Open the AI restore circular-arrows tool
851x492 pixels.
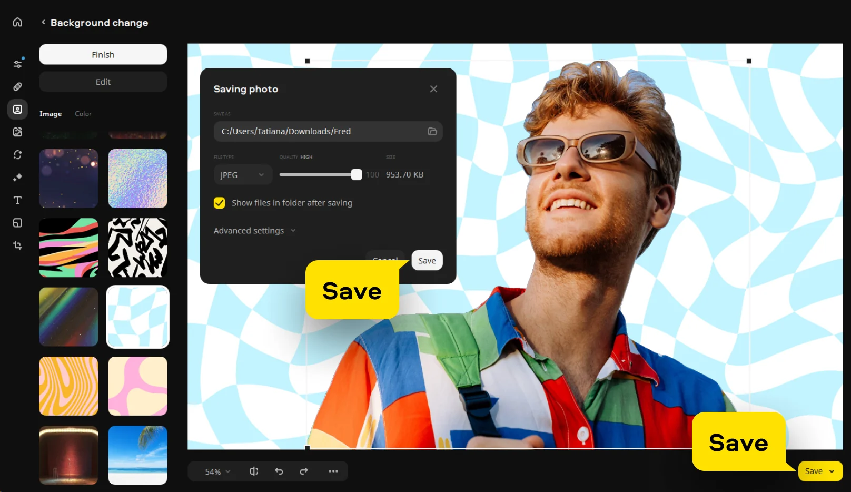pyautogui.click(x=17, y=155)
